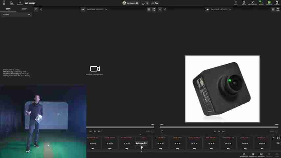Open the Settings gear at top right

[277, 3]
